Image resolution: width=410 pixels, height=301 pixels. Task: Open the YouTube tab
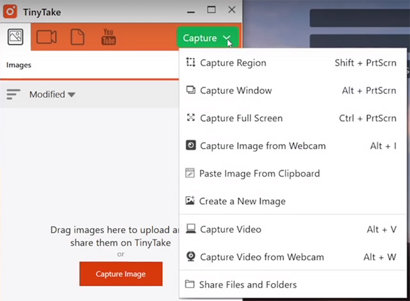108,37
